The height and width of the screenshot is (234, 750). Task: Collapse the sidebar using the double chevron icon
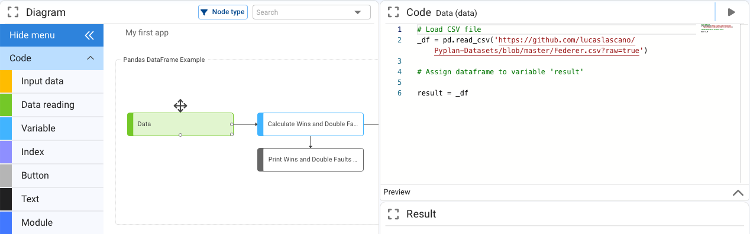89,35
